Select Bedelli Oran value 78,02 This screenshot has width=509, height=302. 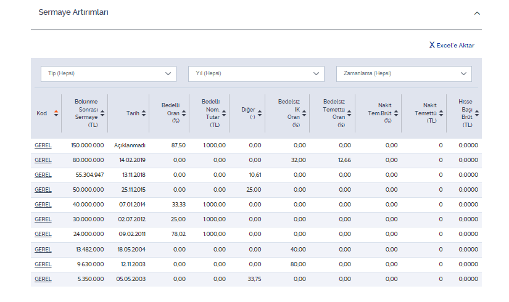point(178,234)
